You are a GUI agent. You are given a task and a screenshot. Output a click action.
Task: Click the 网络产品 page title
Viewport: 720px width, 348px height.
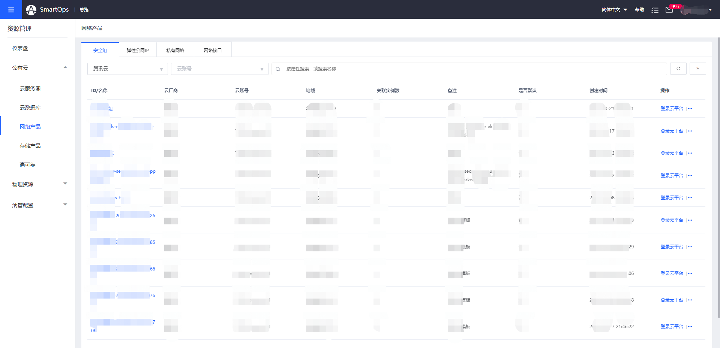coord(92,28)
